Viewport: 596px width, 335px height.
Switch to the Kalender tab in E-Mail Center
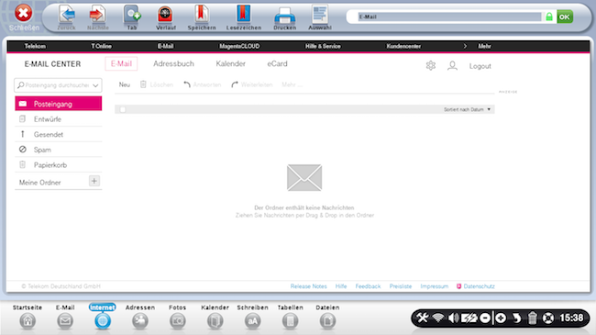pyautogui.click(x=231, y=63)
